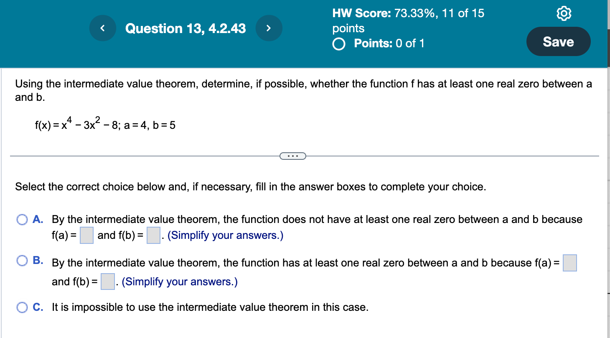Select the radio button for choice B
Image resolution: width=610 pixels, height=338 pixels.
click(21, 261)
